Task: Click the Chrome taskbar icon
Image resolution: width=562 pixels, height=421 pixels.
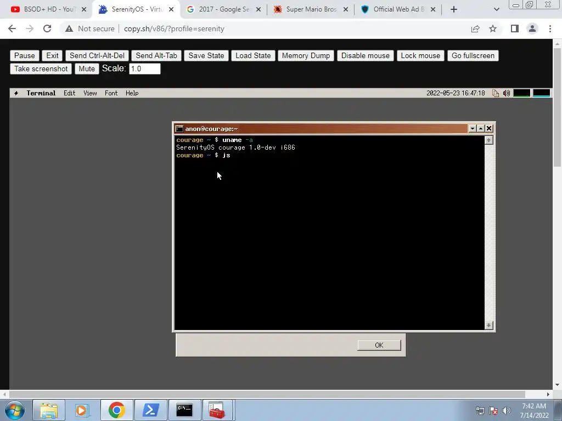Action: (116, 410)
